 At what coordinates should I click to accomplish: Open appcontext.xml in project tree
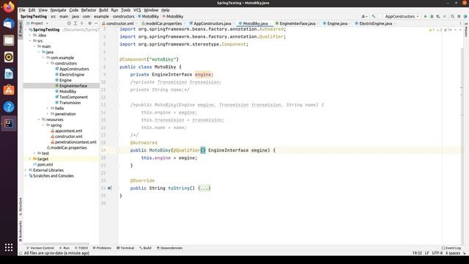(x=68, y=131)
